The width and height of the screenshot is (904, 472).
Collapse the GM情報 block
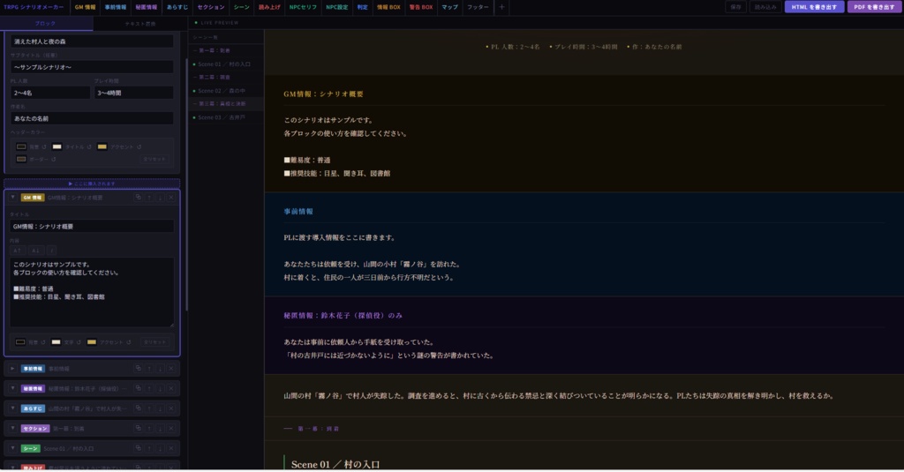coord(12,197)
